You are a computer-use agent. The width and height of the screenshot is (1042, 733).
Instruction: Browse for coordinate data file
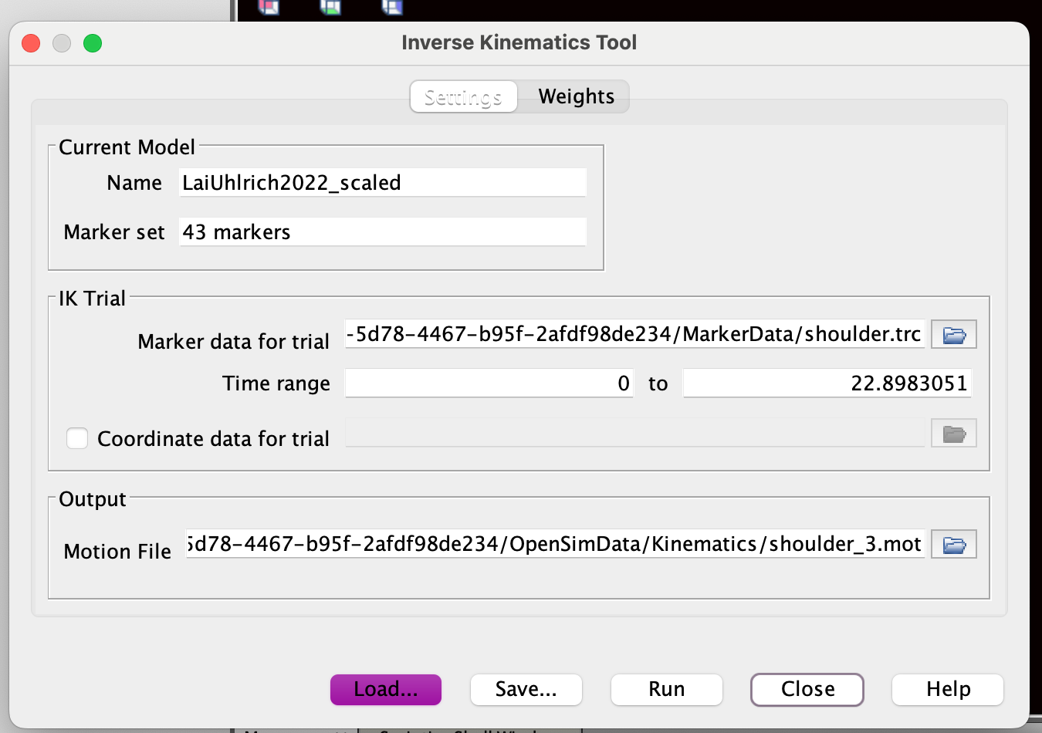point(954,434)
